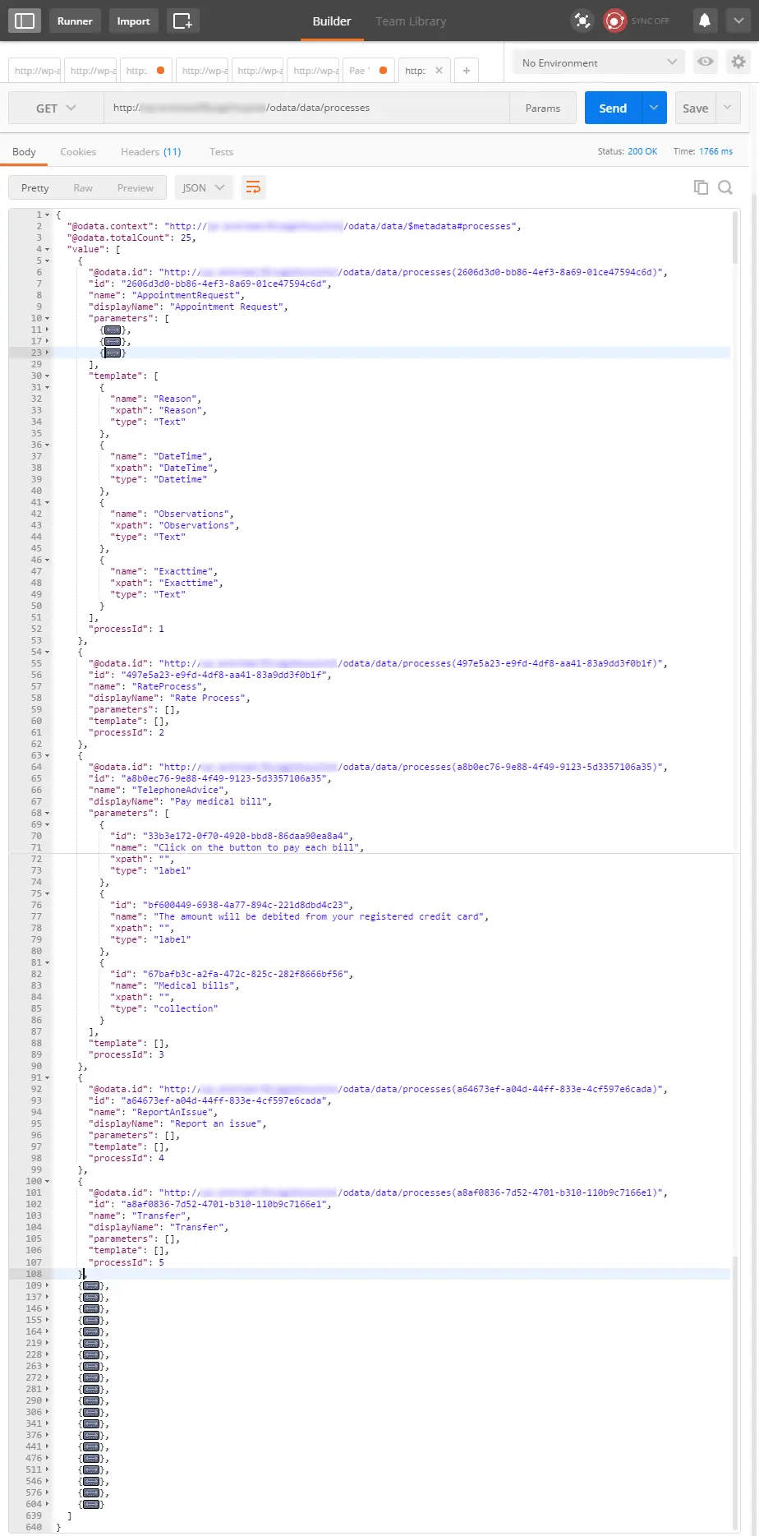Select the Pae request tab
The height and width of the screenshot is (1536, 759).
tap(368, 71)
